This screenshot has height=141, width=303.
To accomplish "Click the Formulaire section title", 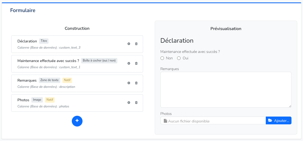I will (x=23, y=10).
